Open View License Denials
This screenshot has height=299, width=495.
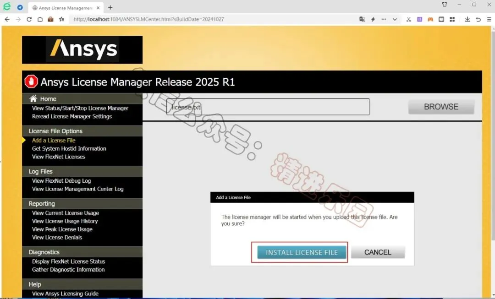coord(57,238)
